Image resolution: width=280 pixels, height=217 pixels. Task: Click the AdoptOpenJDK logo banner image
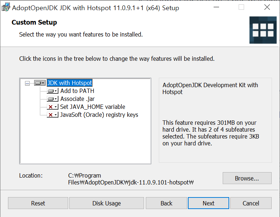[x=263, y=30]
